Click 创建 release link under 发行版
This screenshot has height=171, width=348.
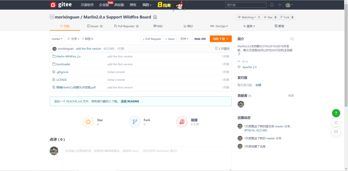point(258,85)
